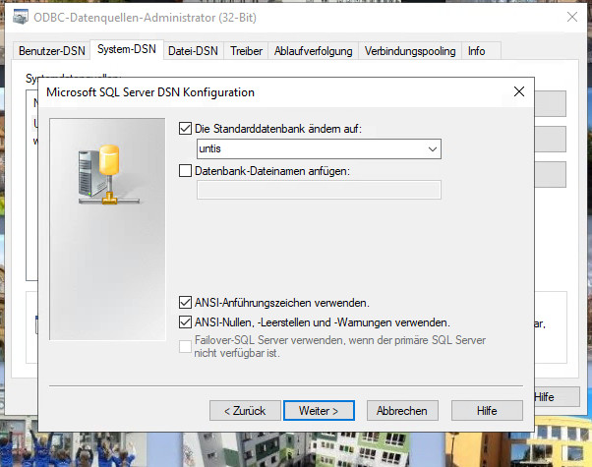Image resolution: width=592 pixels, height=467 pixels.
Task: Enable 'Datenbank-Dateinamen anfügen' checkbox
Action: pos(185,171)
